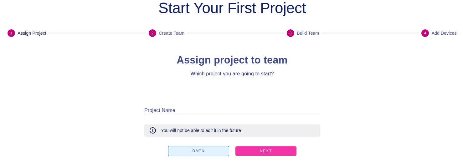This screenshot has height=162, width=463.
Task: Click the step 1 number circle
Action: coord(11,33)
